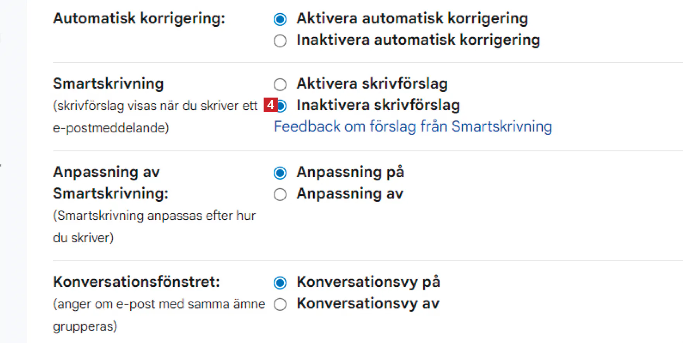Image resolution: width=683 pixels, height=343 pixels.
Task: Select the Aktivera automatisk korrigering radio button
Action: click(280, 19)
